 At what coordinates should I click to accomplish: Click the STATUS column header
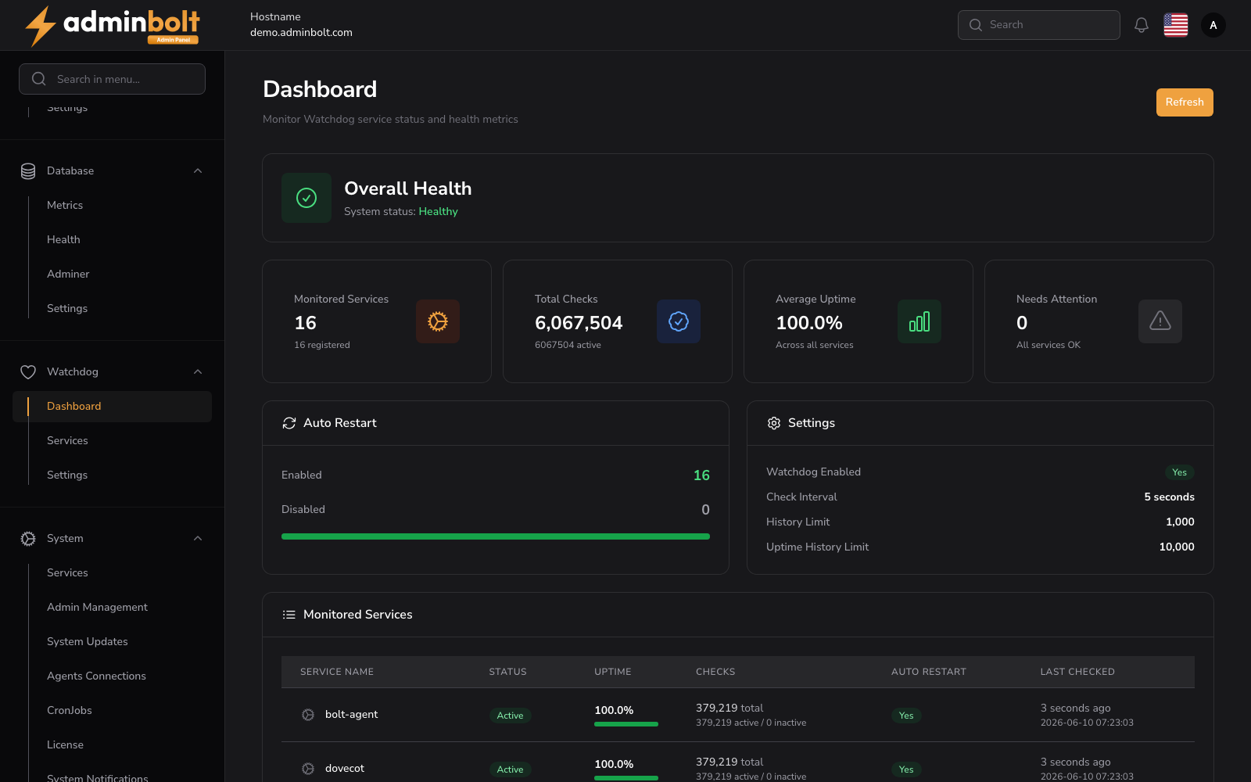click(x=508, y=672)
